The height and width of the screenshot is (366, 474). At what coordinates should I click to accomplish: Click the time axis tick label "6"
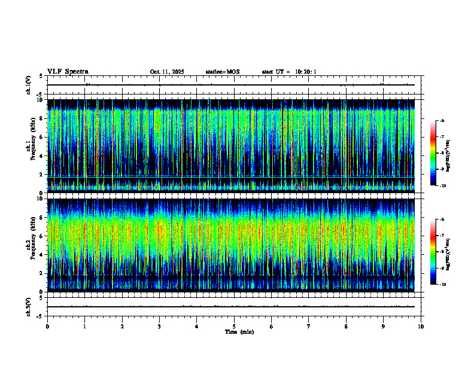click(272, 327)
